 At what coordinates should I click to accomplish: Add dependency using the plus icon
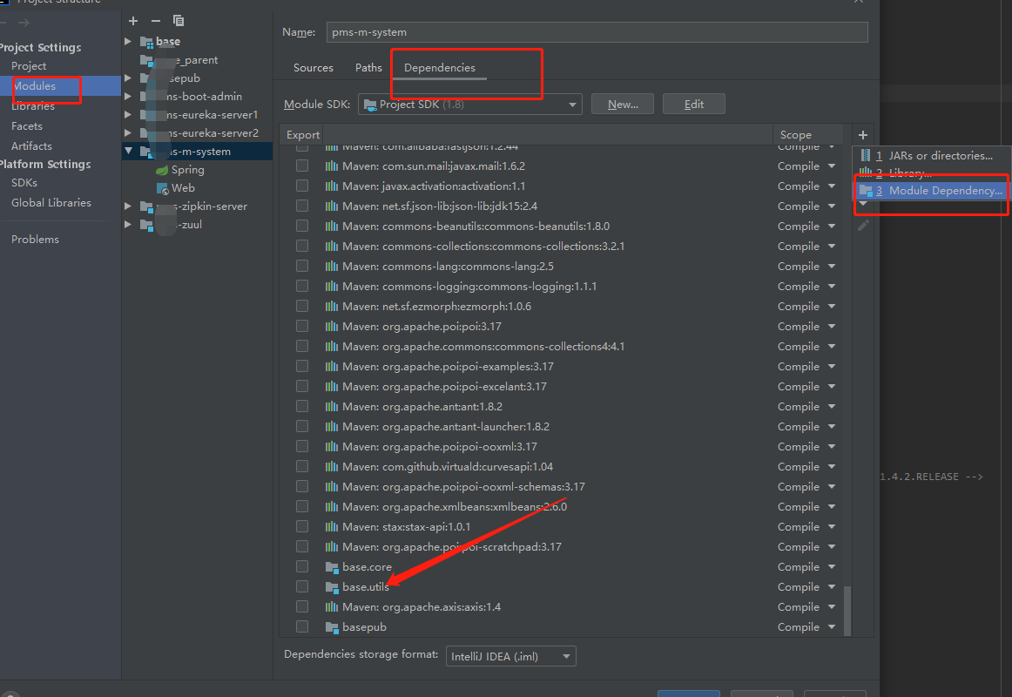tap(863, 135)
